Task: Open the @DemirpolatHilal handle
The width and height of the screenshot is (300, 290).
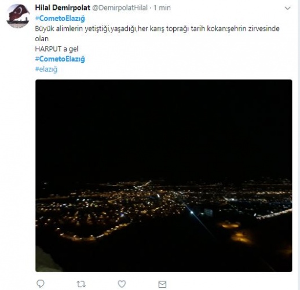Action: click(120, 8)
